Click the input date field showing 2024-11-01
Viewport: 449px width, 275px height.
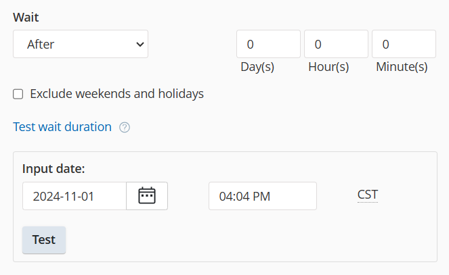[x=74, y=197]
